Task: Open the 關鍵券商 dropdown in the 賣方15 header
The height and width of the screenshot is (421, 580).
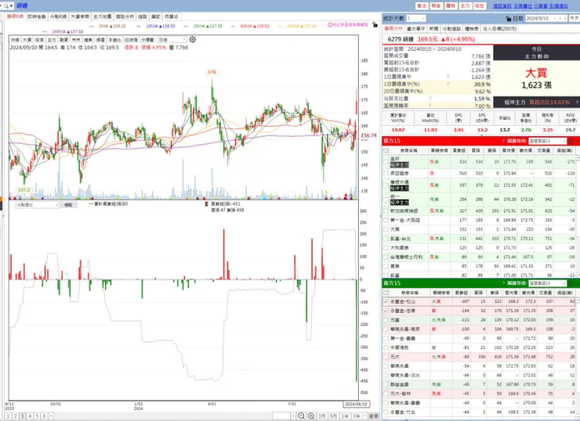Action: click(547, 283)
